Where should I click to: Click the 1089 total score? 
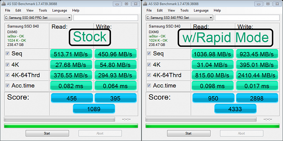(x=94, y=109)
